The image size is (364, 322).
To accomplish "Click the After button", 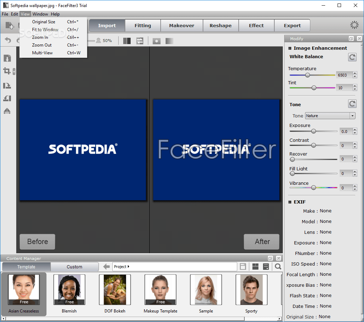I will point(262,242).
